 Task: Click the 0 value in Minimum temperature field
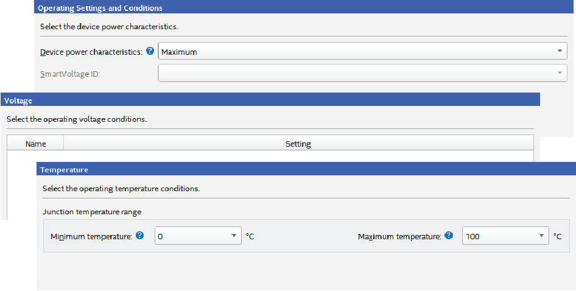pos(159,236)
